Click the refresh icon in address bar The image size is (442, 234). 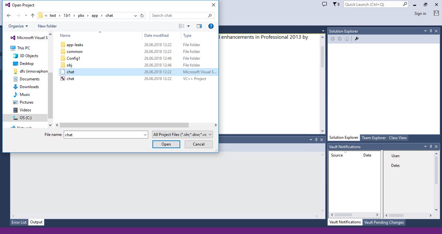(x=142, y=15)
